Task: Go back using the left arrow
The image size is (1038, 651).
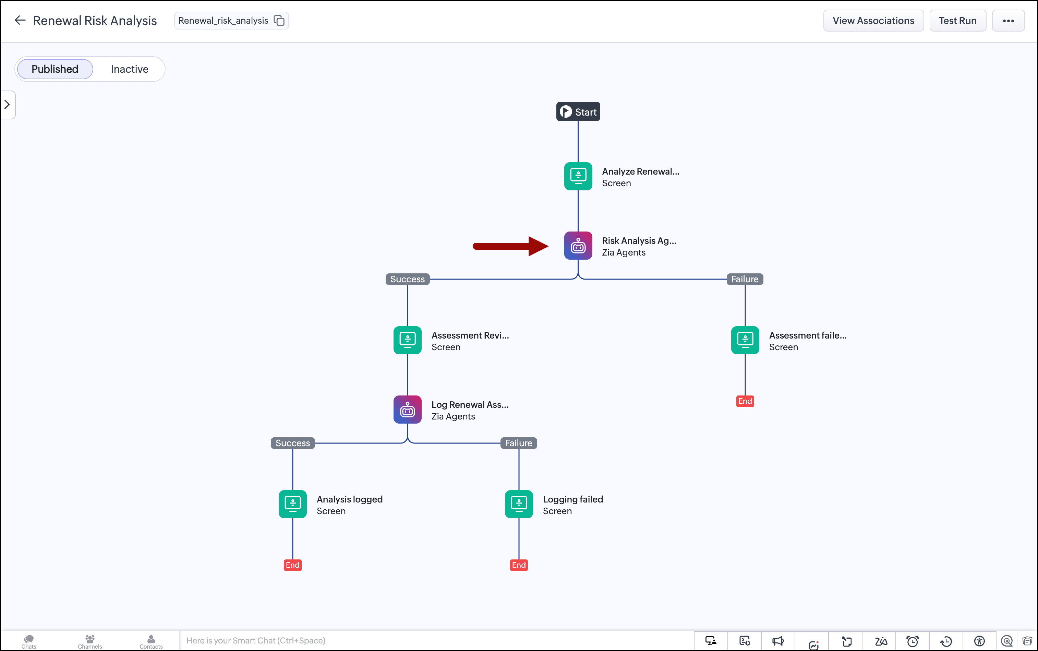Action: click(x=20, y=20)
